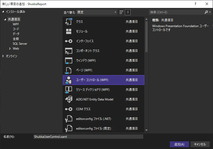Click ページ (WPF) name text
This screenshot has height=149, width=213.
84,70
